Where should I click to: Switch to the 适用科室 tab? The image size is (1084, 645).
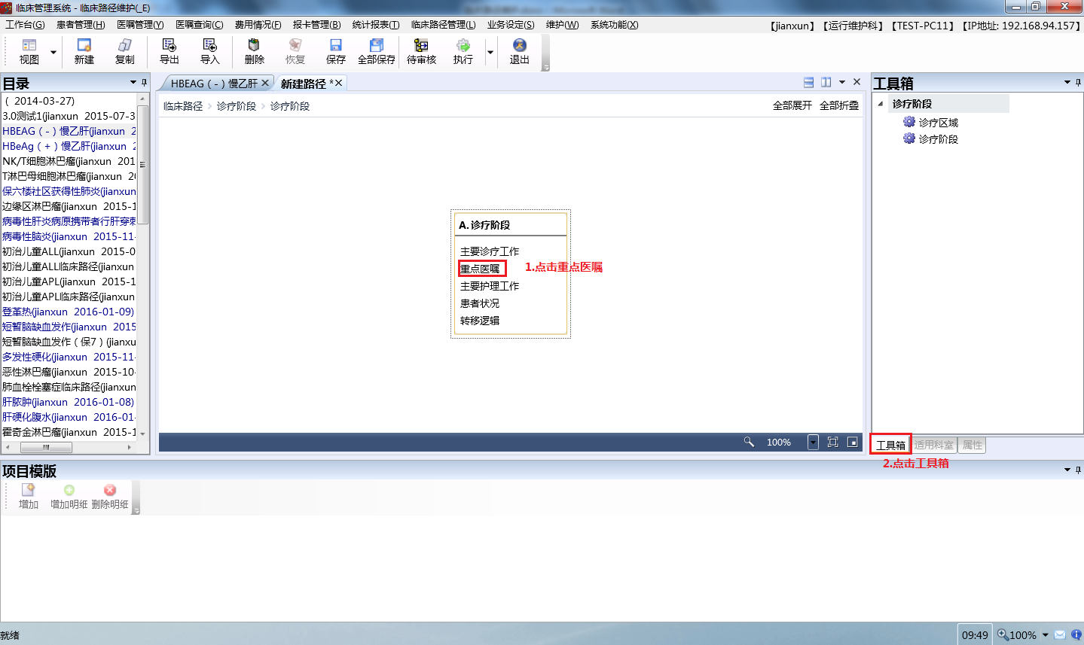tap(934, 445)
